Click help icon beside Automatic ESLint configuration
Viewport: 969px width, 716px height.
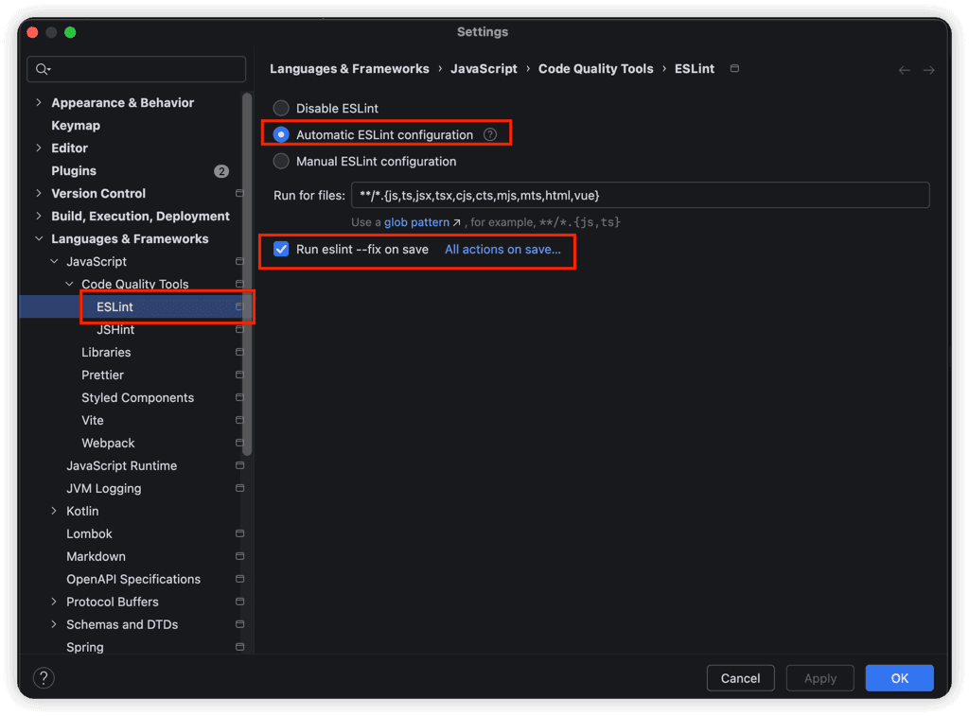coord(490,134)
